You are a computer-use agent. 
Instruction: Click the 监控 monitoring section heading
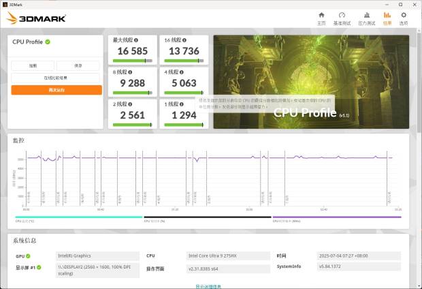pos(18,140)
